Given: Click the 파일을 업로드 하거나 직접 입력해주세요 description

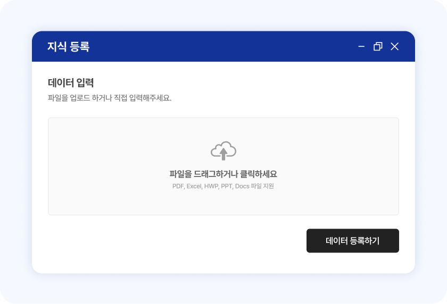Looking at the screenshot, I should click(x=110, y=98).
